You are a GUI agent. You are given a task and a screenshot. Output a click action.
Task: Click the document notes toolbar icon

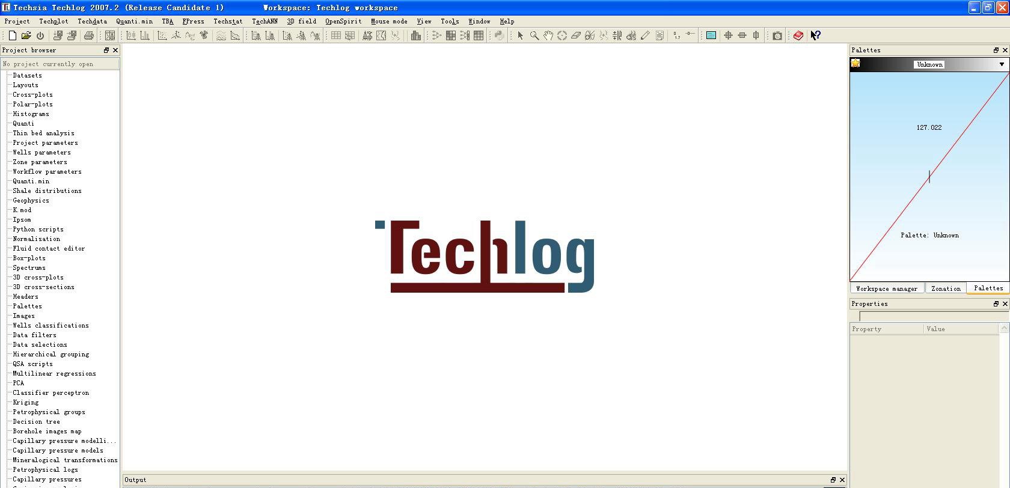pyautogui.click(x=660, y=35)
